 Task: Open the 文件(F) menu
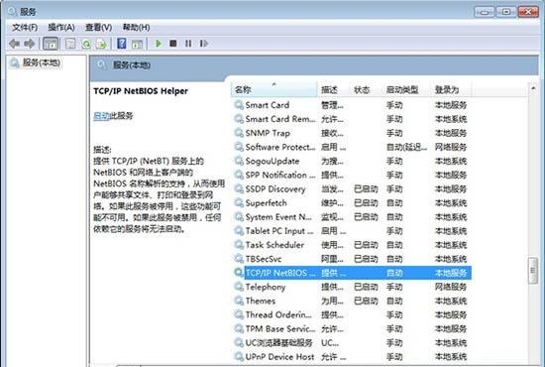25,28
